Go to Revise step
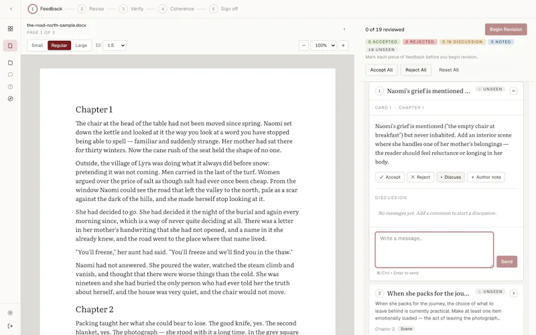The image size is (536, 335). pos(91,9)
